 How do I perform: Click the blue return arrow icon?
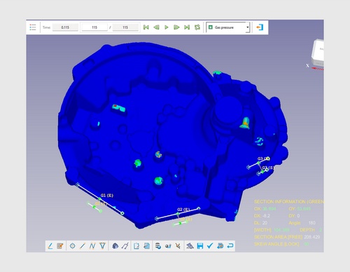(230, 246)
